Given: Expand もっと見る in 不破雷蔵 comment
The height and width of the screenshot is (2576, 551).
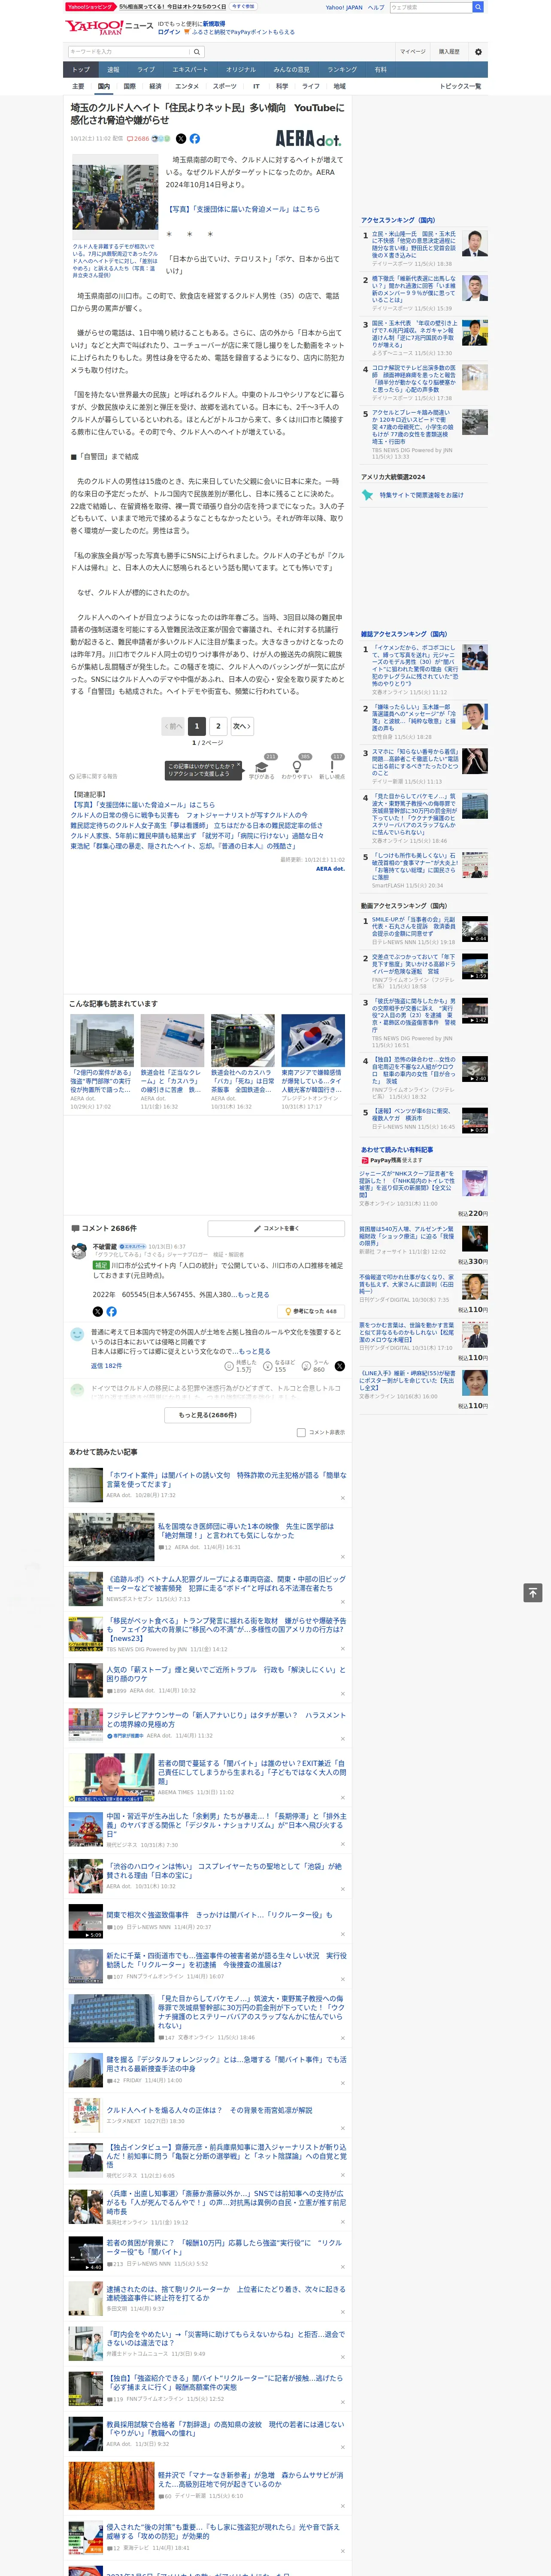Looking at the screenshot, I should pyautogui.click(x=254, y=1294).
